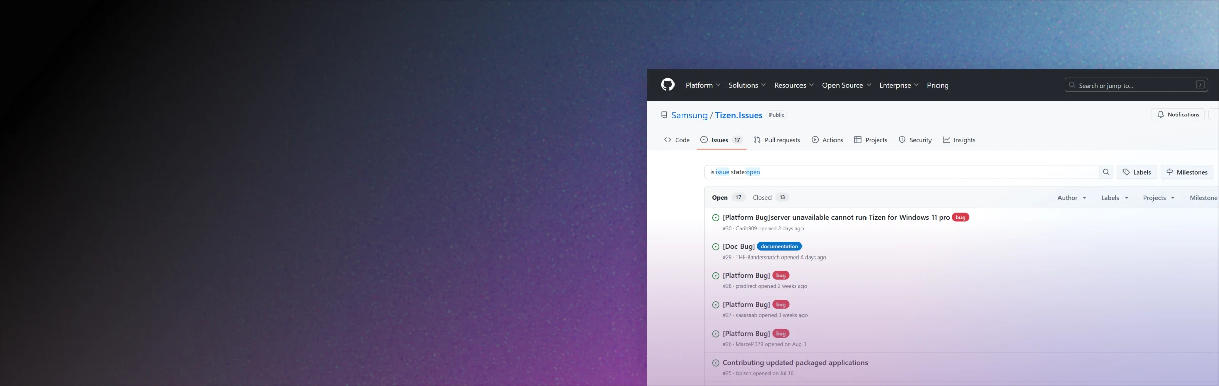Switch to the Security tab
Image resolution: width=1219 pixels, height=386 pixels.
click(x=915, y=140)
